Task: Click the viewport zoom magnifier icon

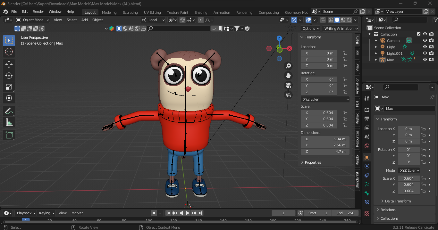Action: click(x=288, y=66)
